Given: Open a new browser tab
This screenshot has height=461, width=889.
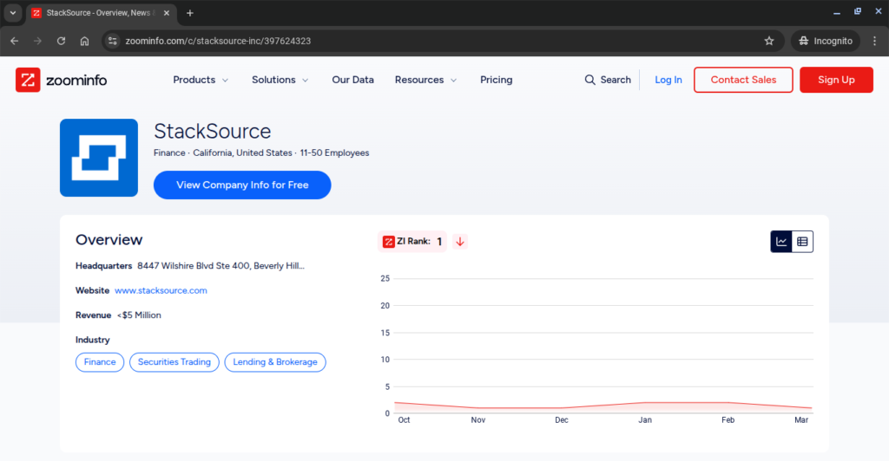Looking at the screenshot, I should [x=190, y=13].
